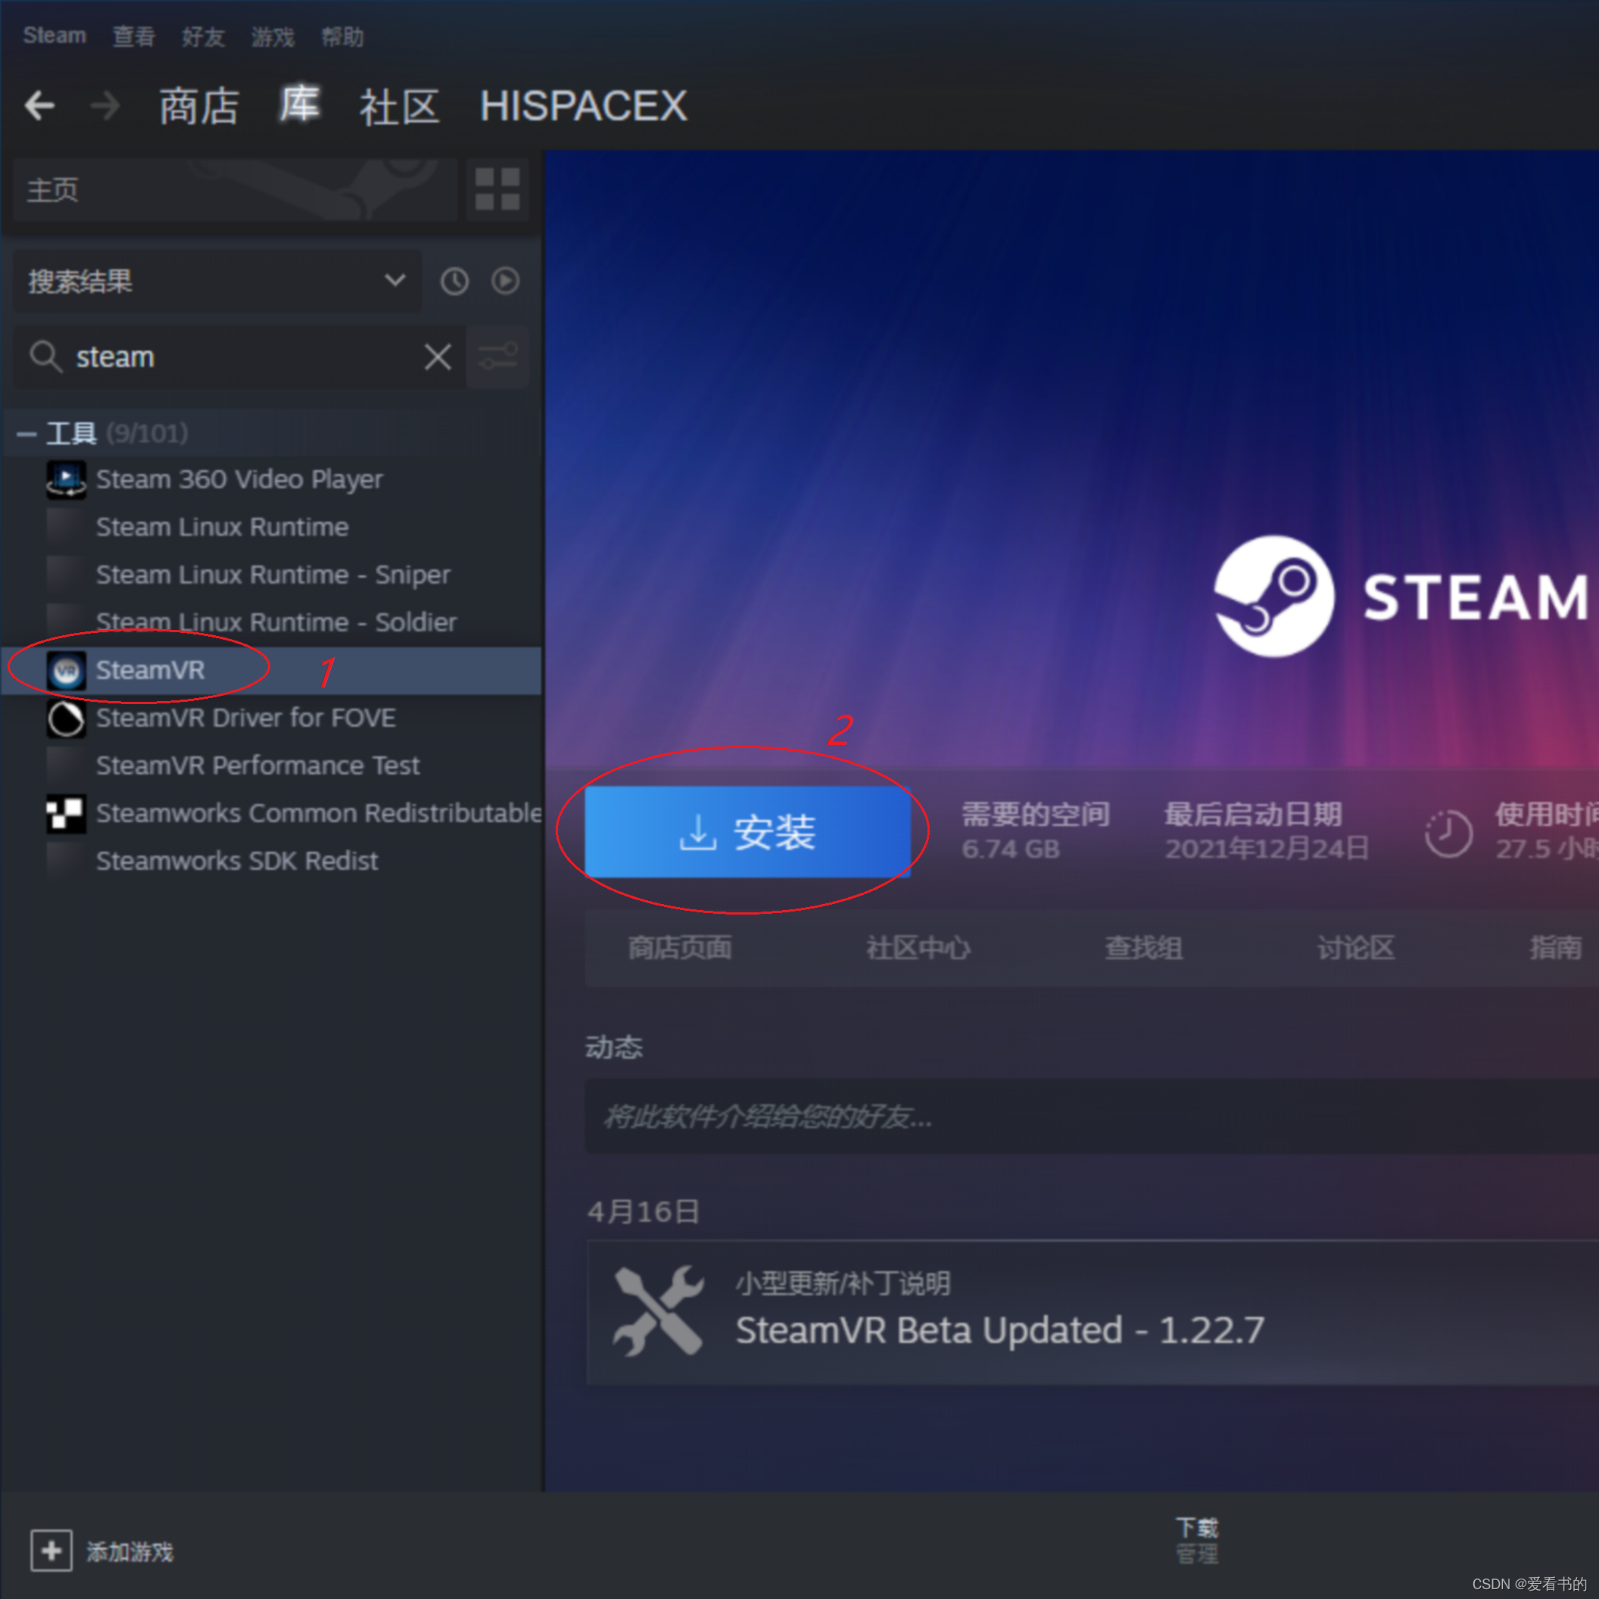
Task: Clear the search box using the X icon
Action: pos(438,357)
